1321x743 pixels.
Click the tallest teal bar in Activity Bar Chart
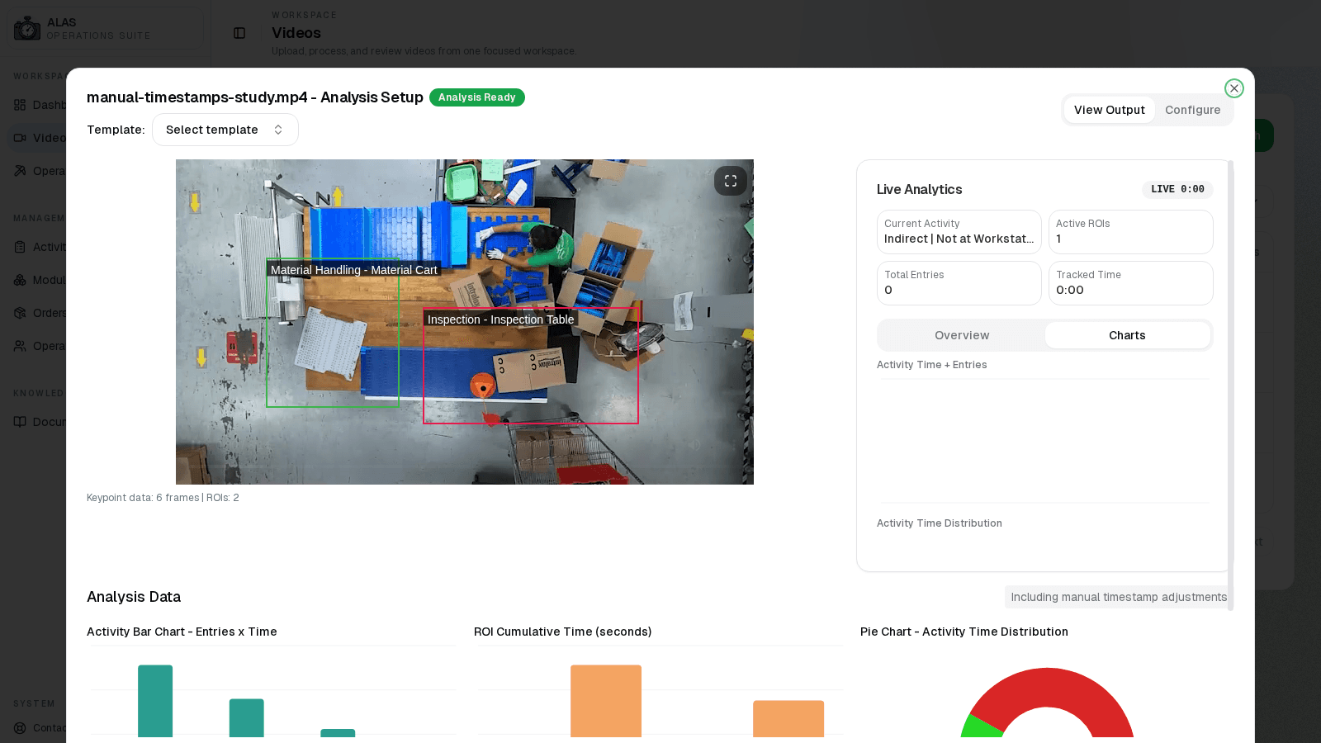click(x=155, y=701)
